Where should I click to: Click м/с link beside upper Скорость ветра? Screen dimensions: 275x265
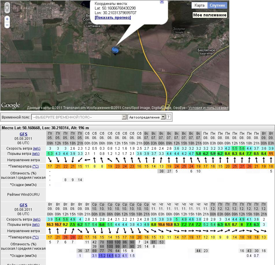coord(36,148)
